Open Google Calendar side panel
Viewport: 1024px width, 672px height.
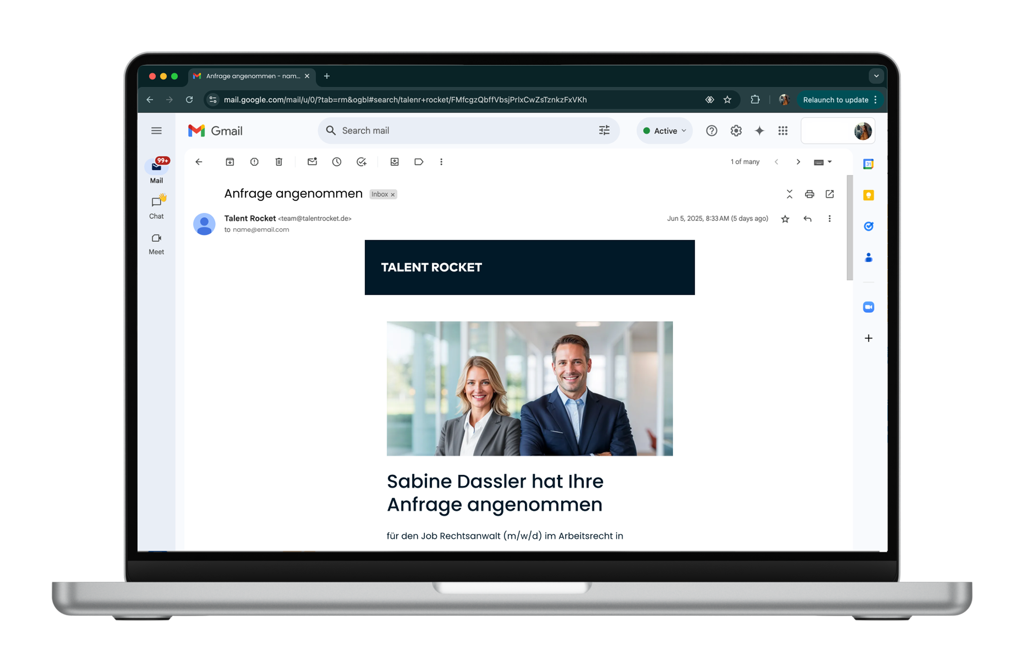click(868, 164)
